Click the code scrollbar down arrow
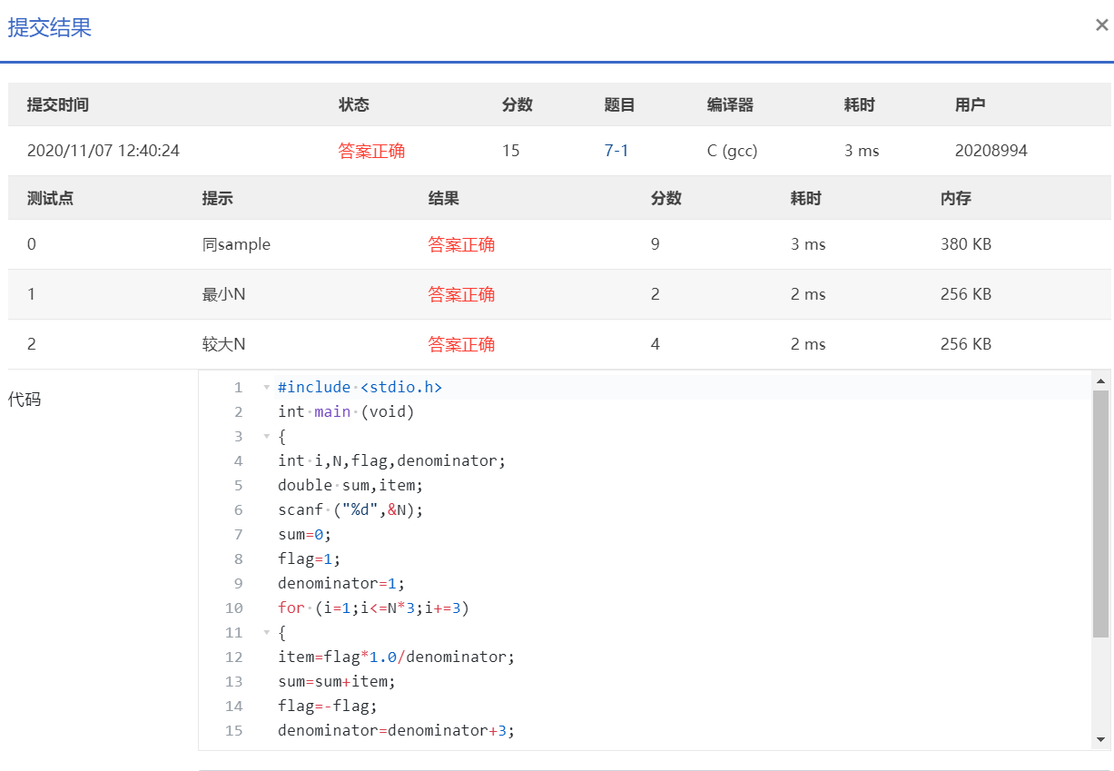The width and height of the screenshot is (1114, 771). 1100,739
